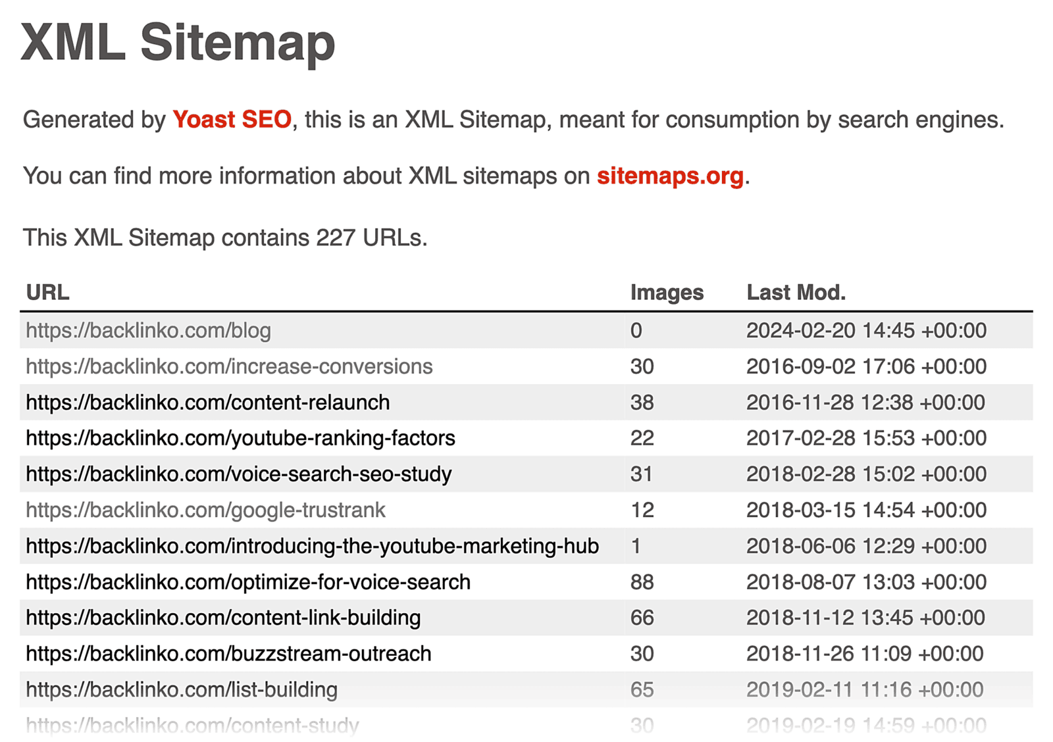Click the XML Sitemap heading
The height and width of the screenshot is (742, 1053).
tap(178, 43)
